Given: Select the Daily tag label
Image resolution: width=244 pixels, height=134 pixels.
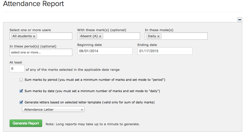Looking at the screenshot, I should pos(152,36).
